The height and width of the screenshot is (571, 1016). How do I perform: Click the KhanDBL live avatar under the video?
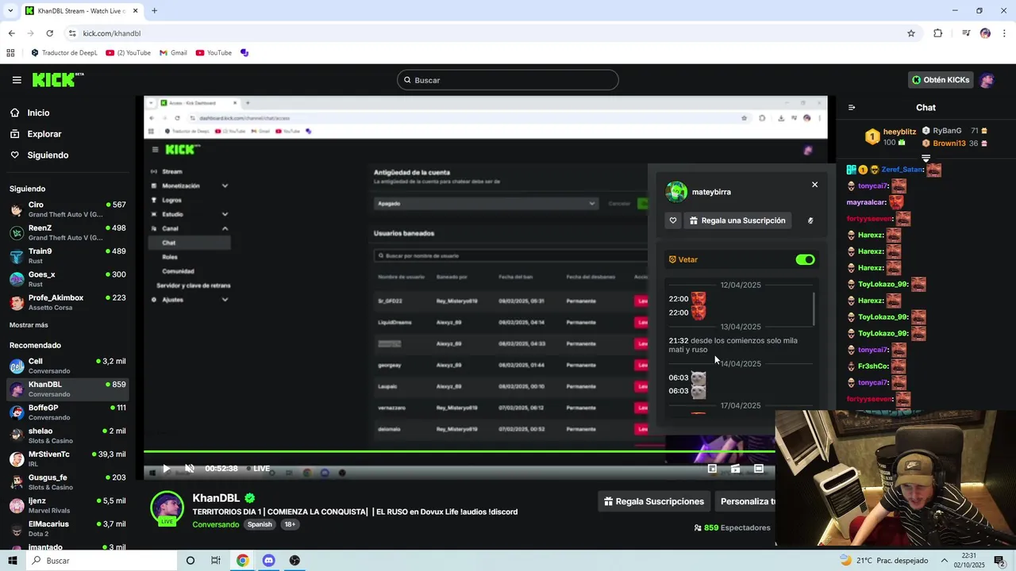point(167,508)
